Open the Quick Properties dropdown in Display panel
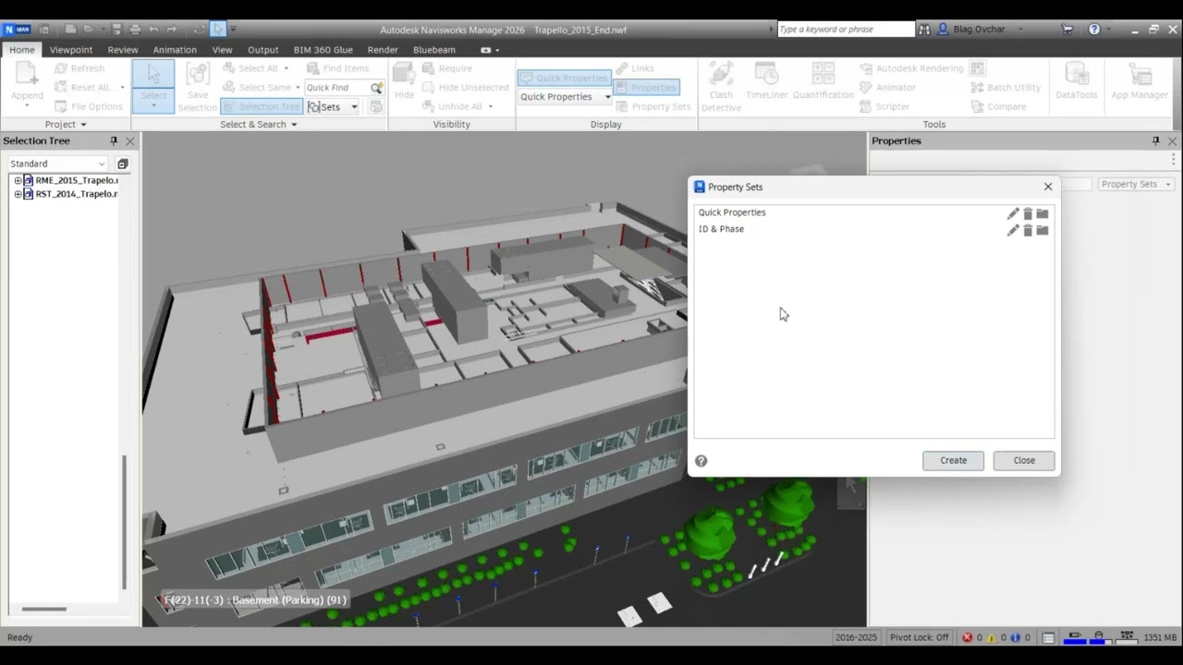 click(x=565, y=97)
